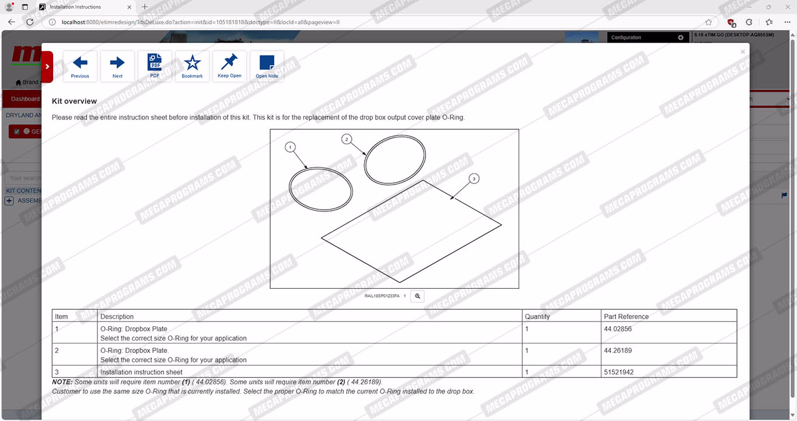Pin the window with Keep Open
797x421 pixels.
pyautogui.click(x=229, y=66)
